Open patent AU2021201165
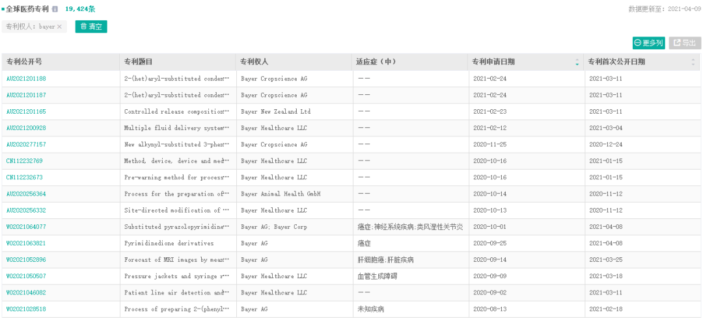703x321 pixels. click(x=26, y=112)
